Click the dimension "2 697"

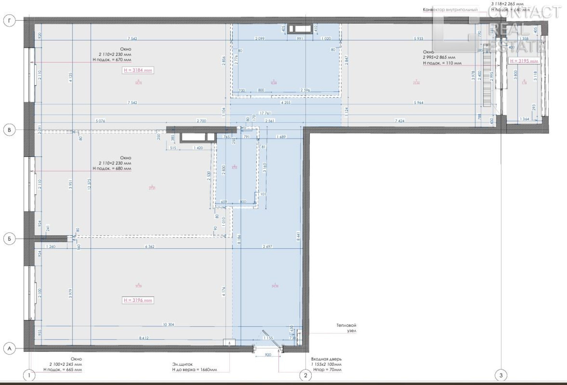pos(268,246)
